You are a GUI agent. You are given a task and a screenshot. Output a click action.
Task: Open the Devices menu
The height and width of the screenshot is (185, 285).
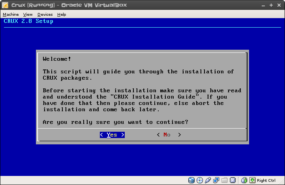[x=45, y=14]
